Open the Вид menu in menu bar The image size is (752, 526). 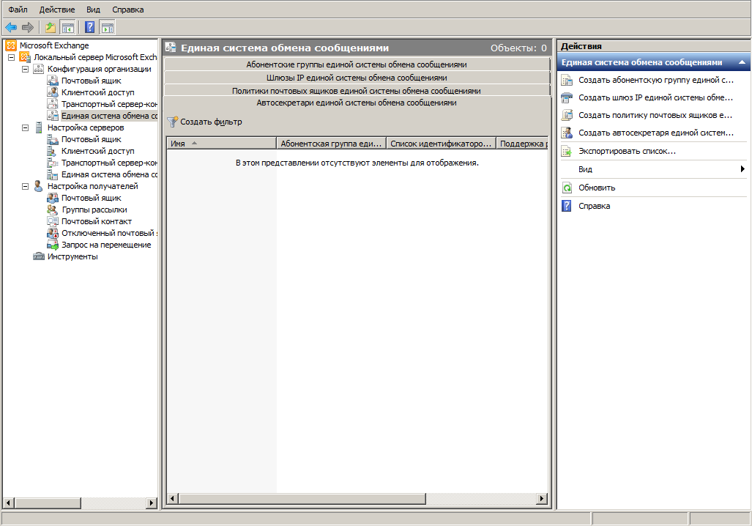[94, 10]
